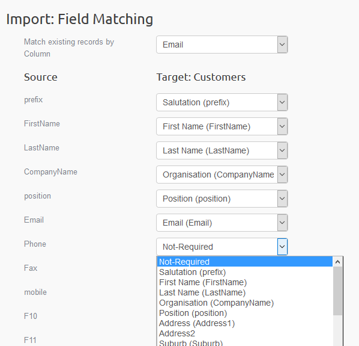The image size is (359, 346).
Task: Open the Last Name (LastName) dropdown
Action: (x=222, y=150)
